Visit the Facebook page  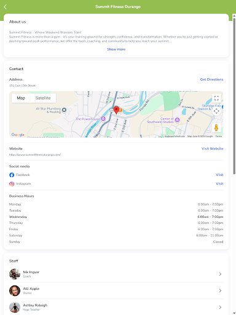point(219,175)
